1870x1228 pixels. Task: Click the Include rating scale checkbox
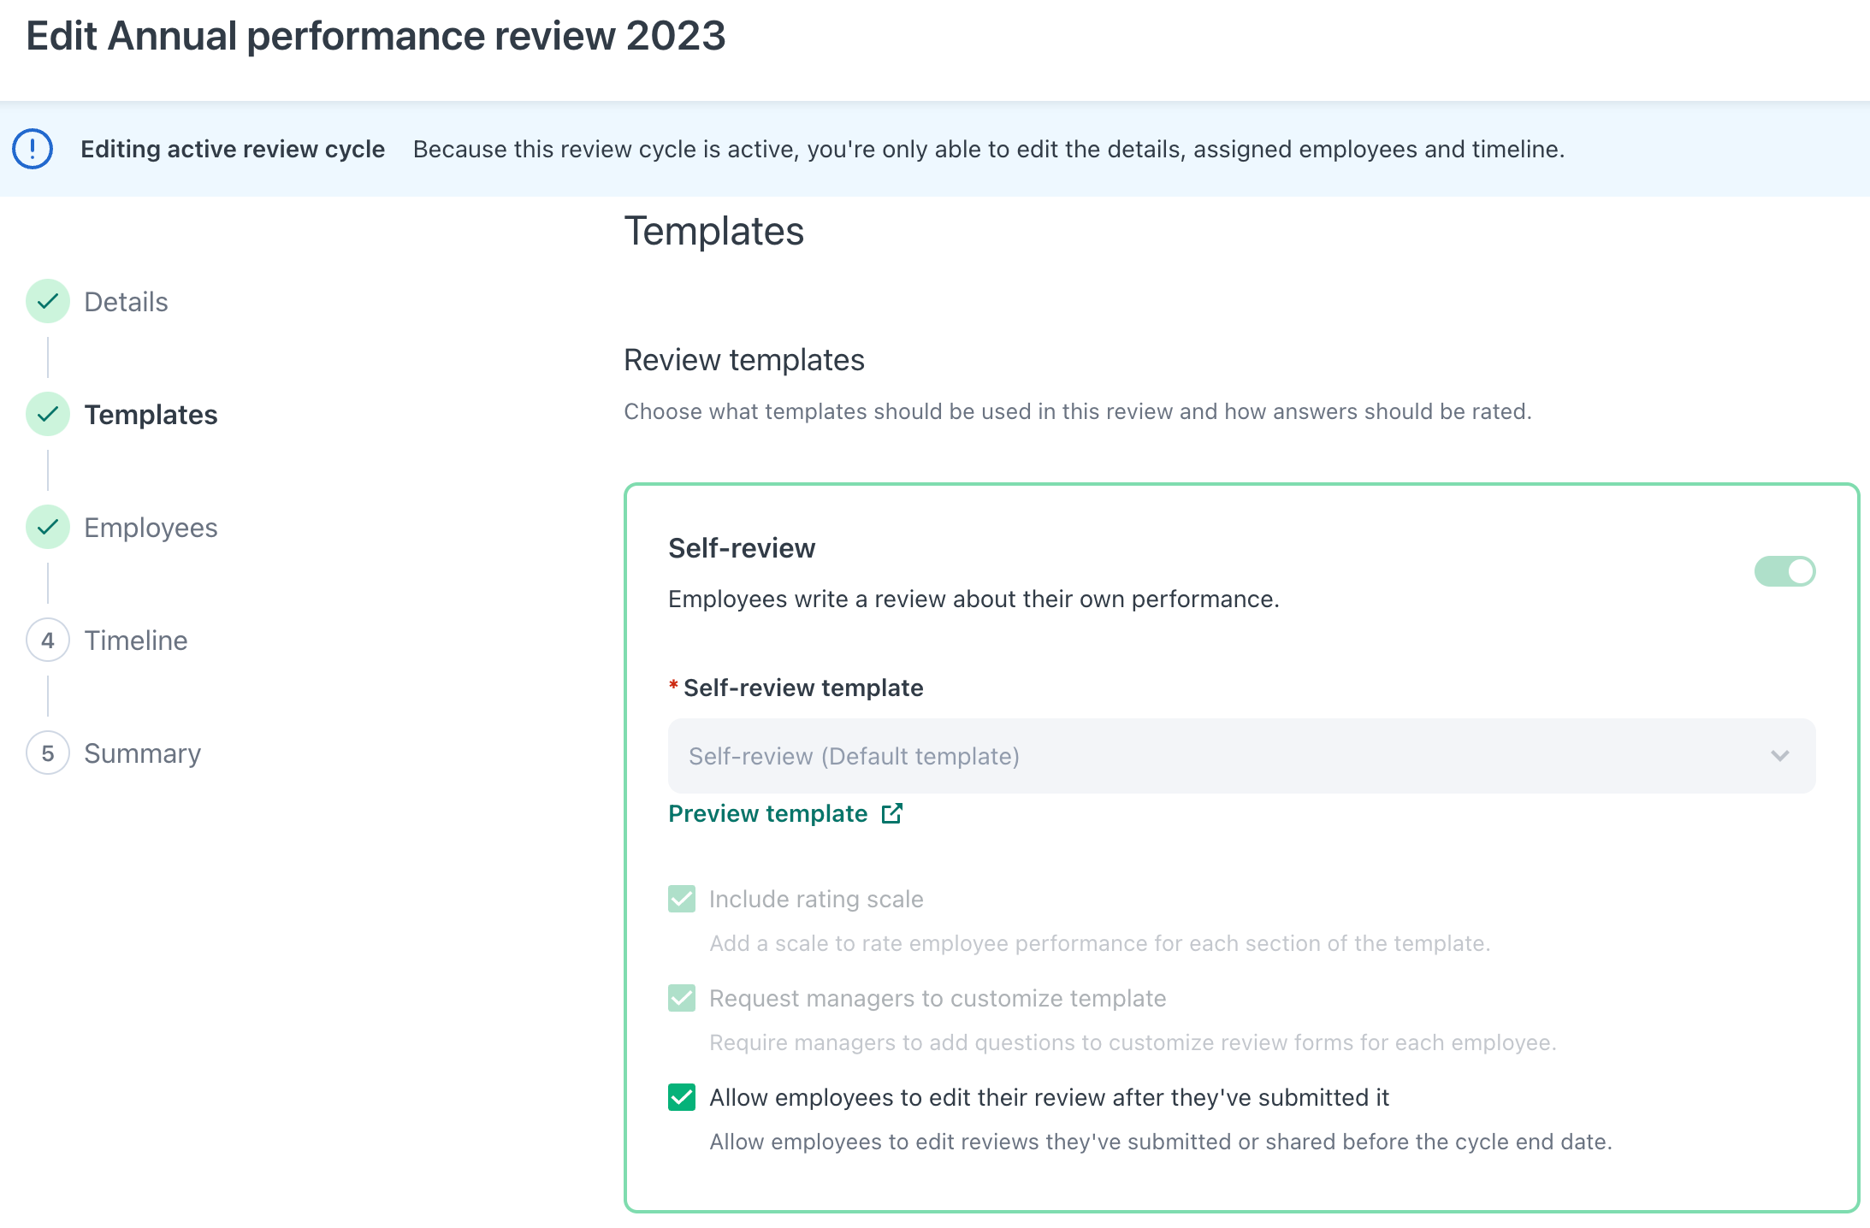pos(681,899)
